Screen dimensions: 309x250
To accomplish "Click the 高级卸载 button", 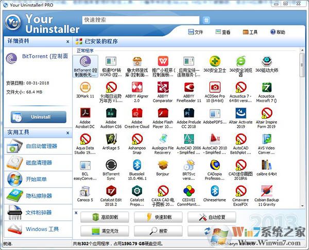I will (x=105, y=217).
